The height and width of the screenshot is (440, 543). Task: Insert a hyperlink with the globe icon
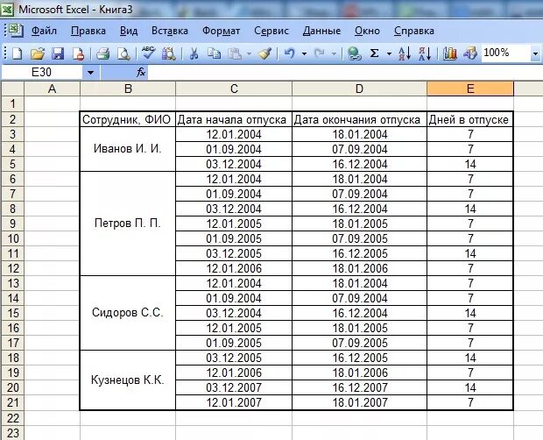tap(355, 53)
